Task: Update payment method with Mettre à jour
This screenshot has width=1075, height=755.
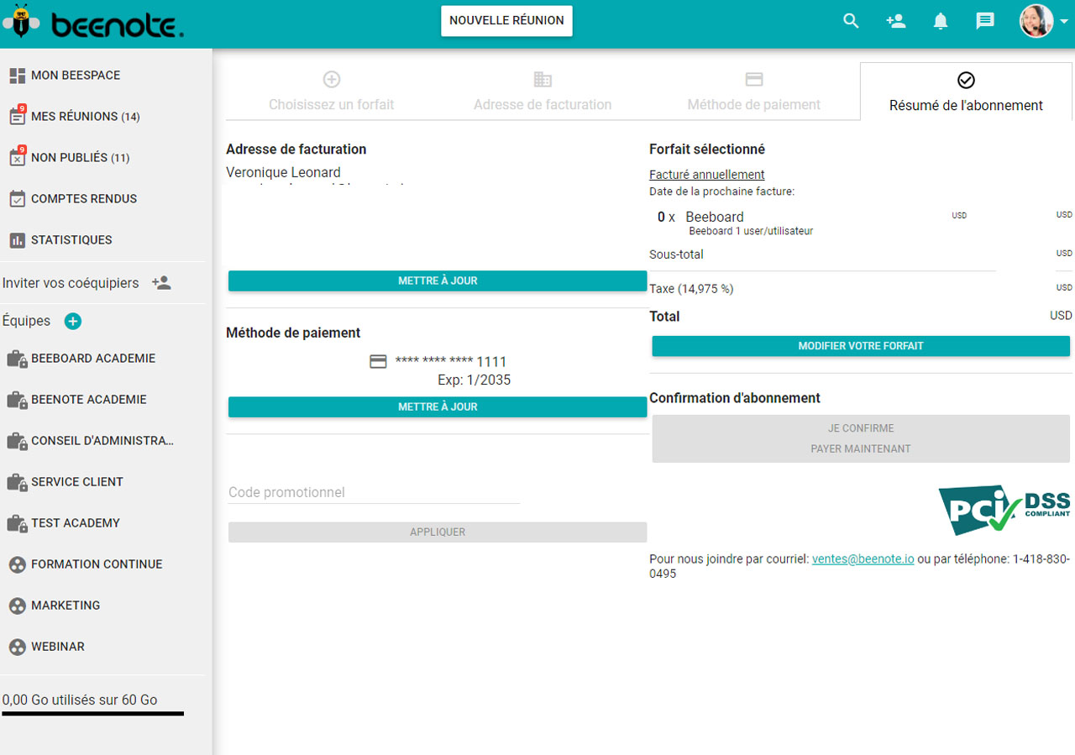Action: (438, 406)
